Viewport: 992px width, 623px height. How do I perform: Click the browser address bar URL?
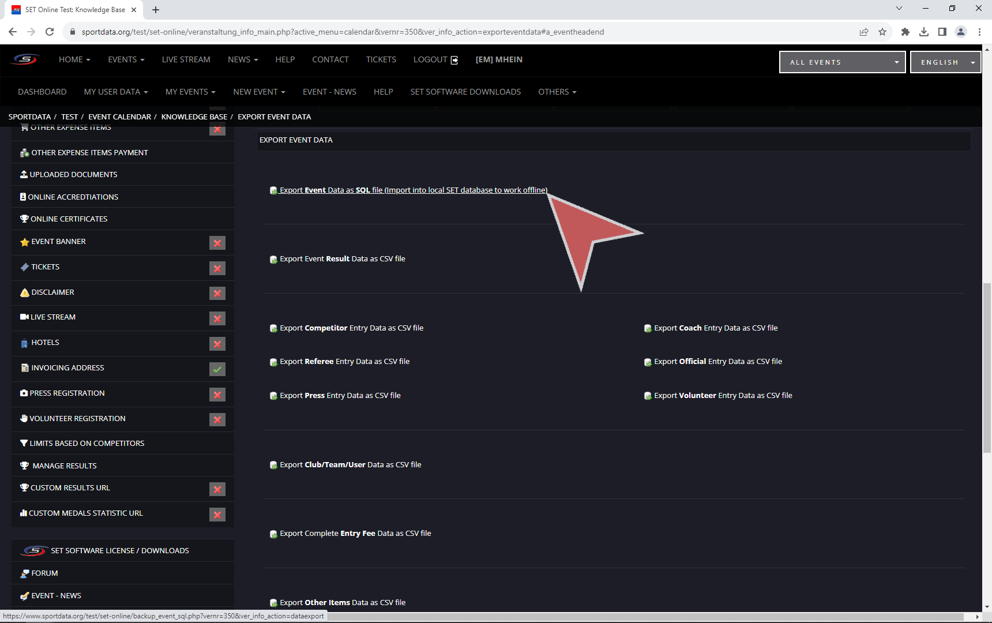pyautogui.click(x=343, y=32)
